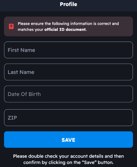Click the Profile heading at top
This screenshot has height=167, width=137.
tap(68, 4)
